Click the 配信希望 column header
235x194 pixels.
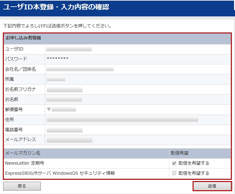[x=180, y=153]
